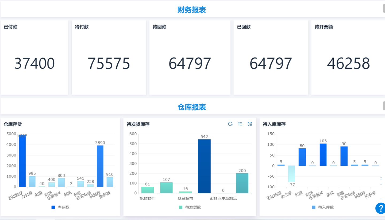Select the 芭比娃娃 bar in 仓库存货 chart

[x=22, y=161]
